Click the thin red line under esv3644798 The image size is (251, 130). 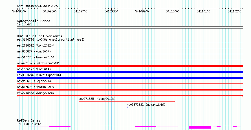tap(130, 42)
